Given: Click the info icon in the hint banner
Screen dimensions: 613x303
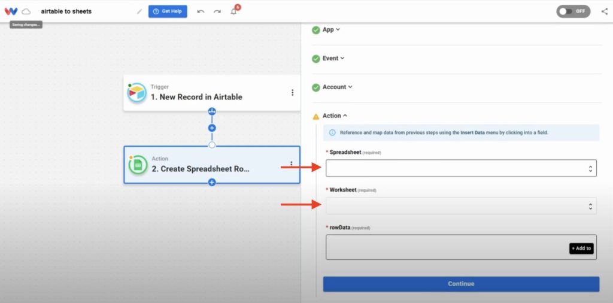Looking at the screenshot, I should [332, 132].
